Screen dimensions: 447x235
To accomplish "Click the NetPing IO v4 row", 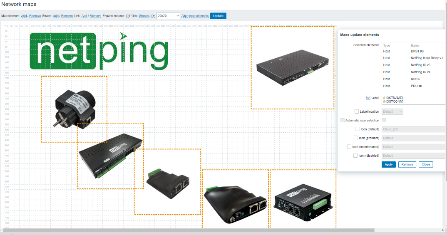I will (413, 72).
